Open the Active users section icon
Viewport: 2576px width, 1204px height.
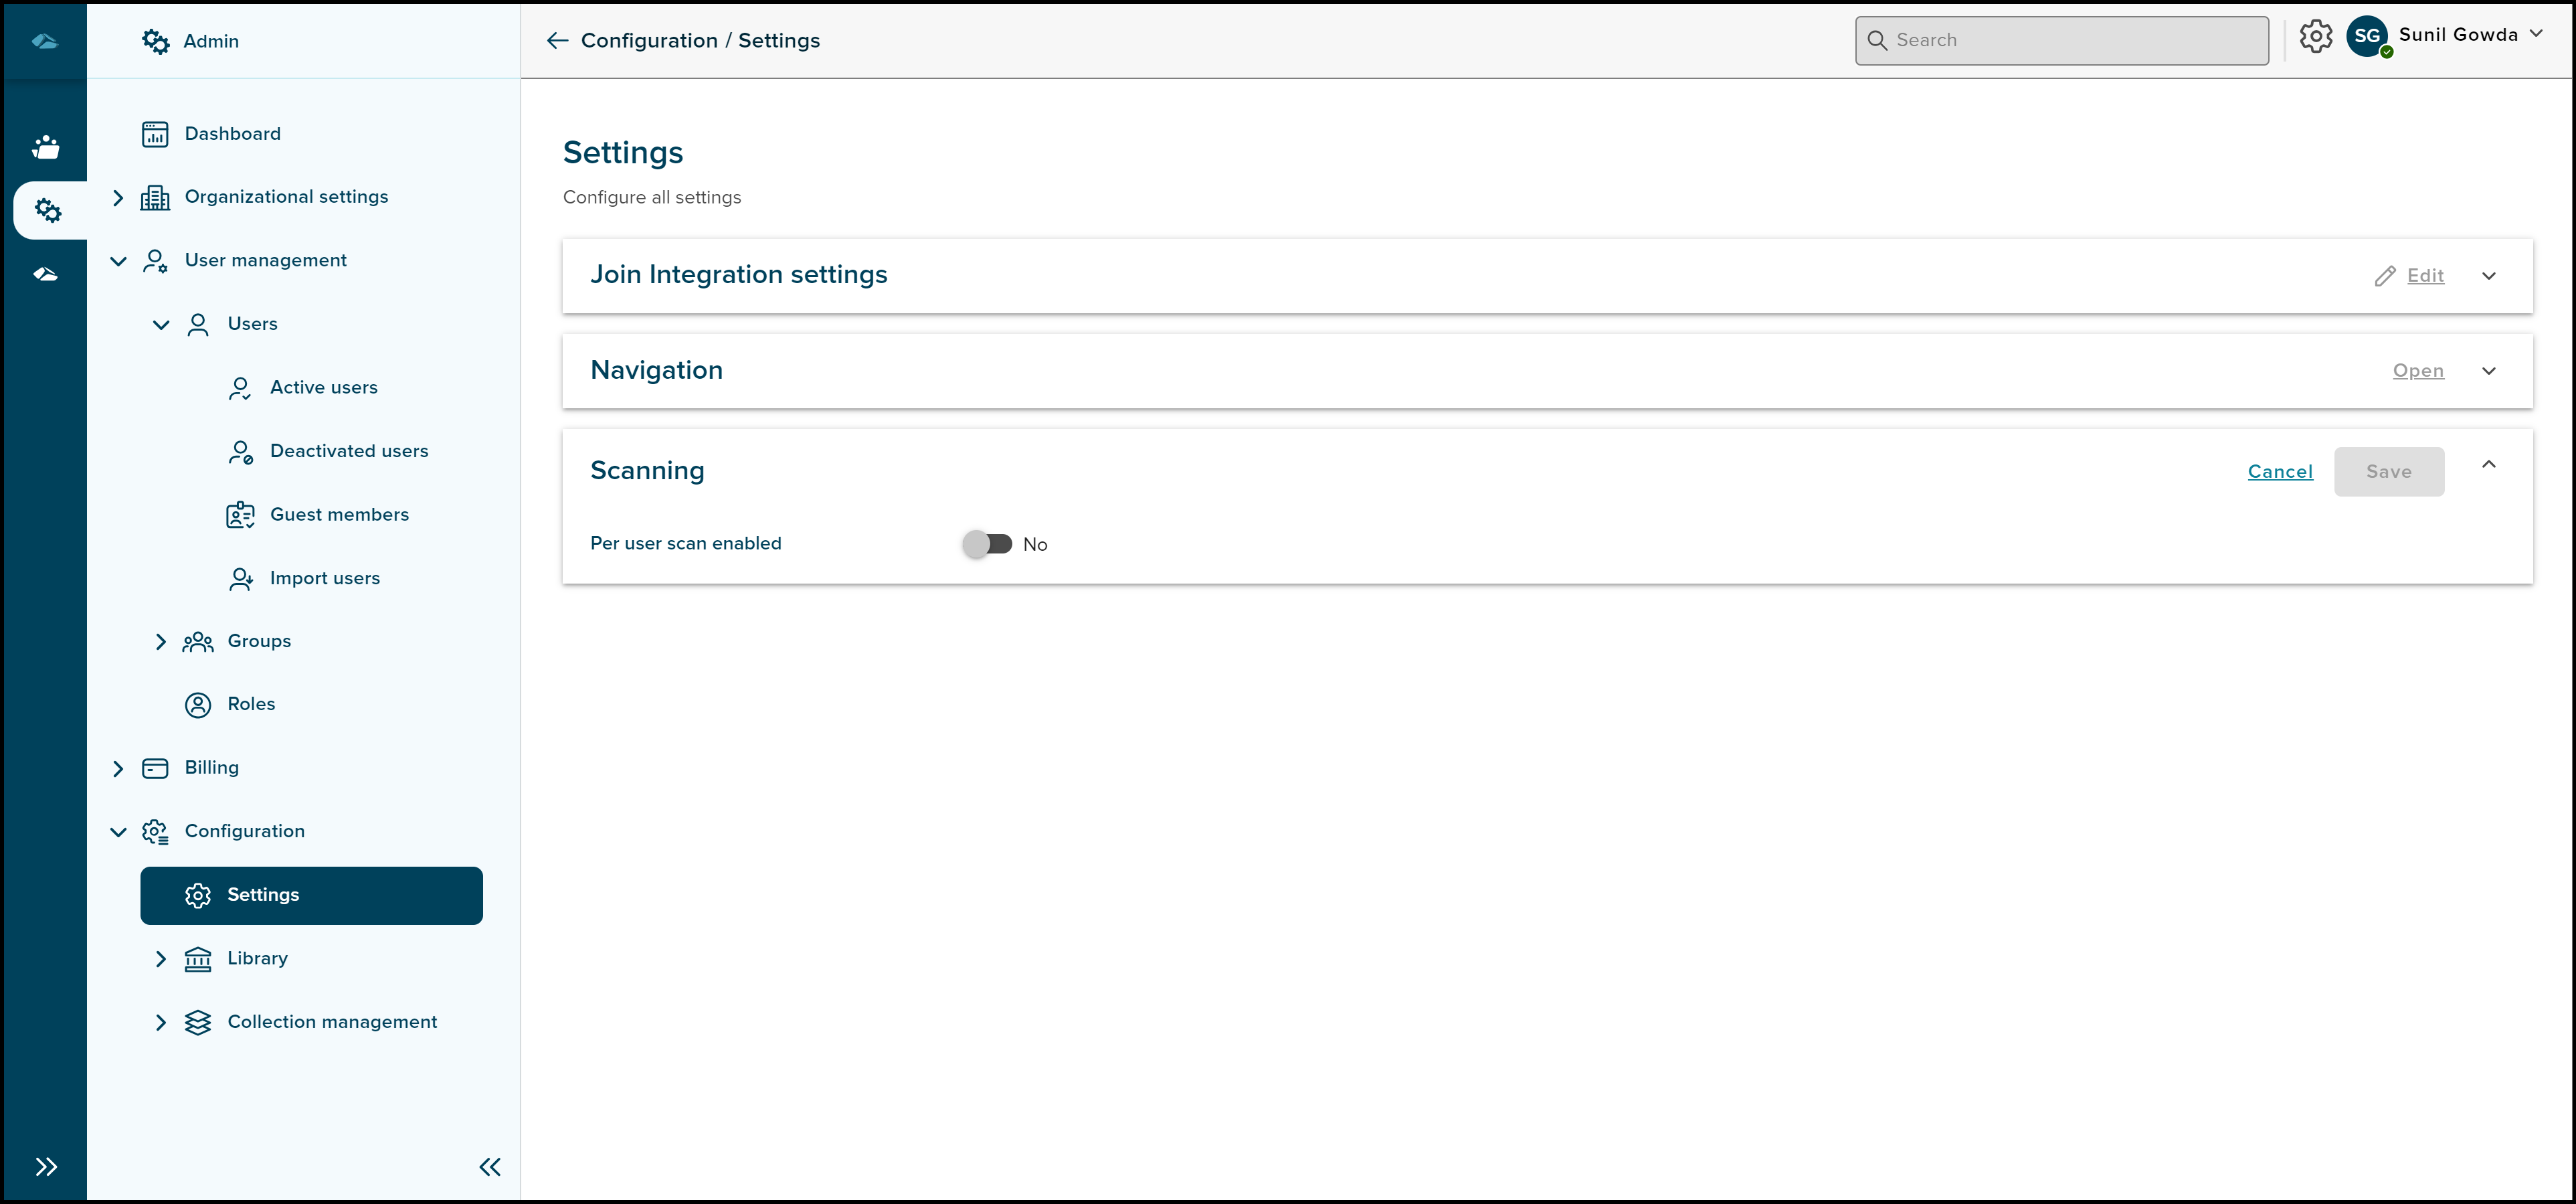[x=240, y=388]
